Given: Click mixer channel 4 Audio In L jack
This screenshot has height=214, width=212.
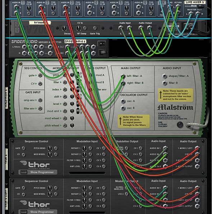Looking at the screenshot, I should [x=89, y=6].
